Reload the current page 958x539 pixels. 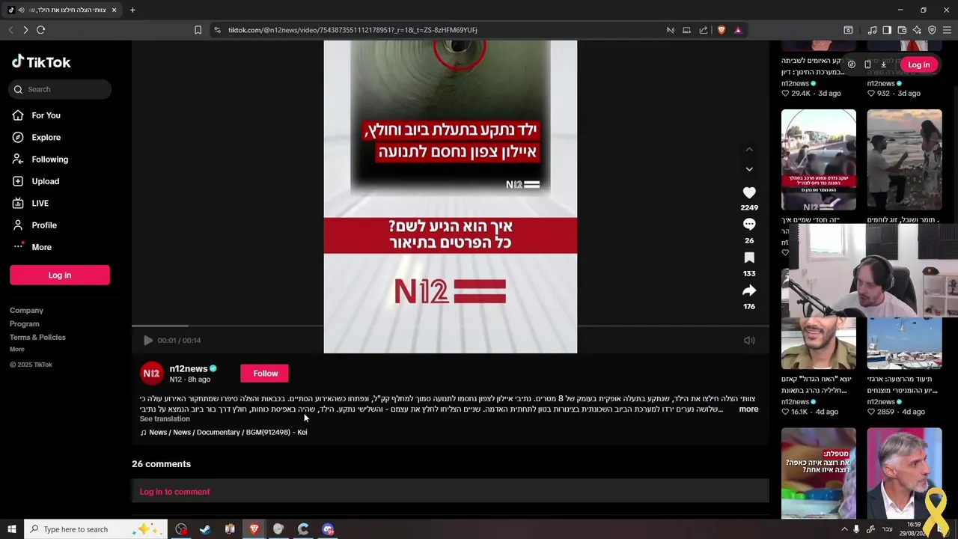click(40, 30)
